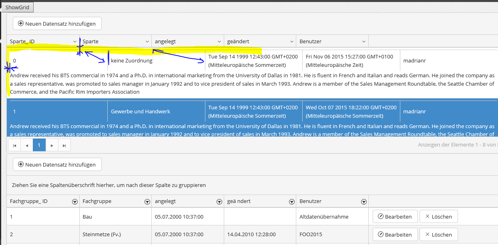The image size is (498, 245).
Task: Switch to the ShowGrid tab
Action: coord(17,7)
